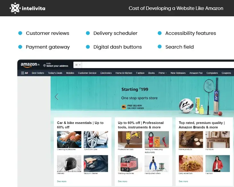
Task: Open Handpicked offers thumbnail
Action: (x=157, y=163)
